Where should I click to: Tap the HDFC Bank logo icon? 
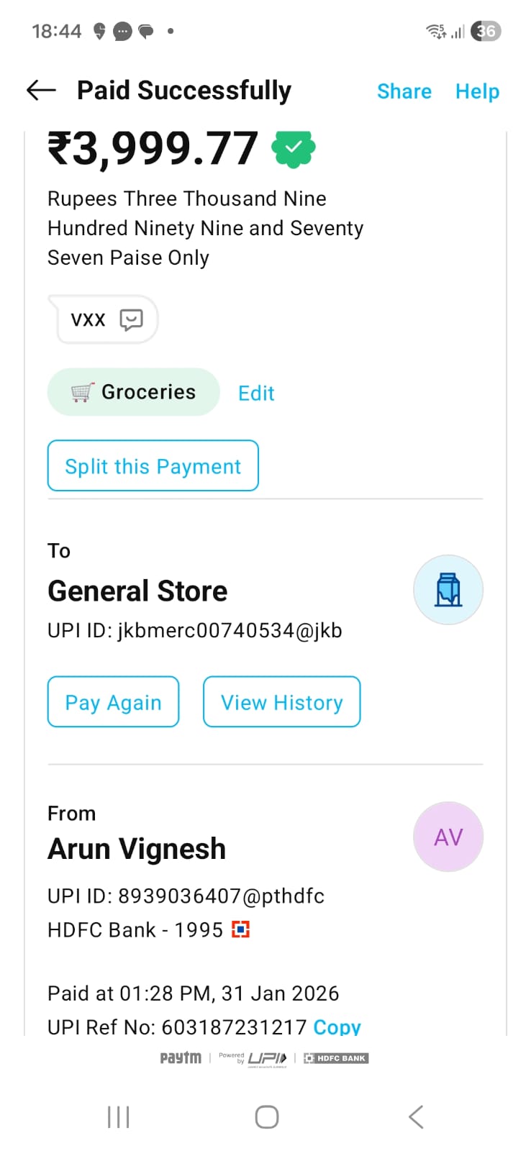240,929
